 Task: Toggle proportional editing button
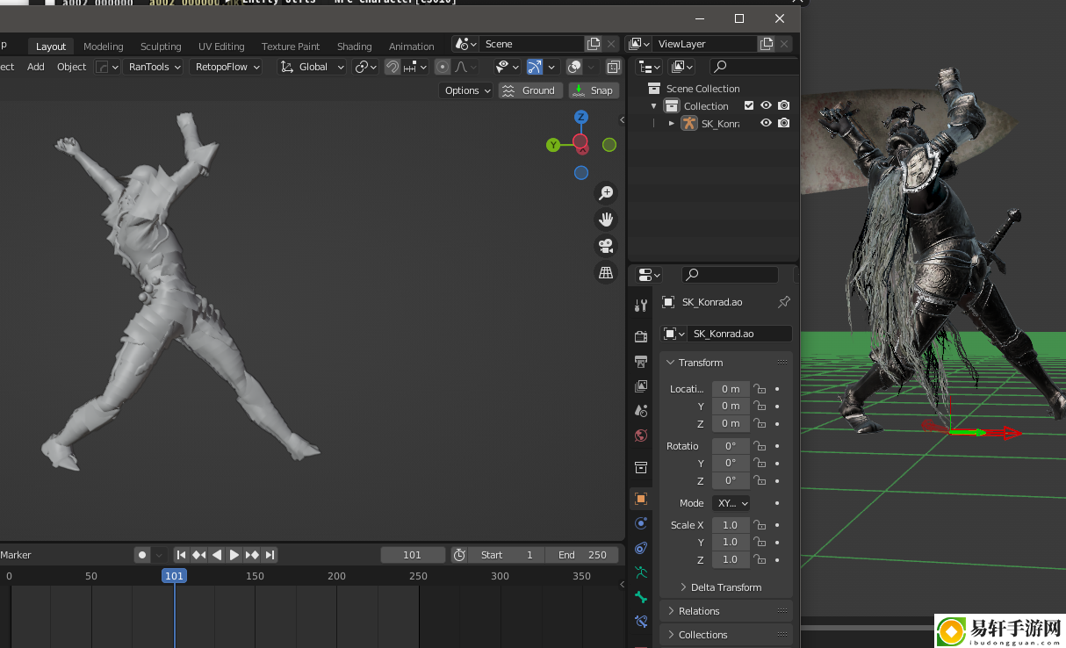[443, 67]
